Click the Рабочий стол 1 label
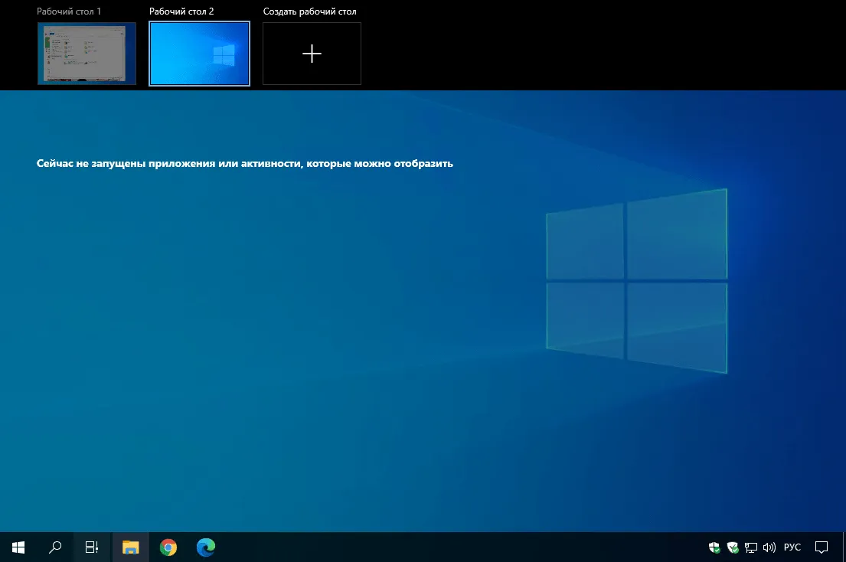Screen dimensions: 846x562 (68, 11)
